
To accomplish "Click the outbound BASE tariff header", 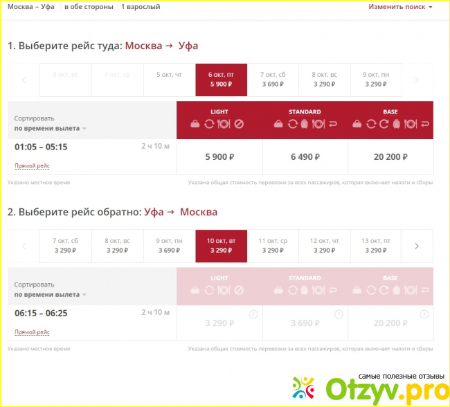I will point(390,112).
